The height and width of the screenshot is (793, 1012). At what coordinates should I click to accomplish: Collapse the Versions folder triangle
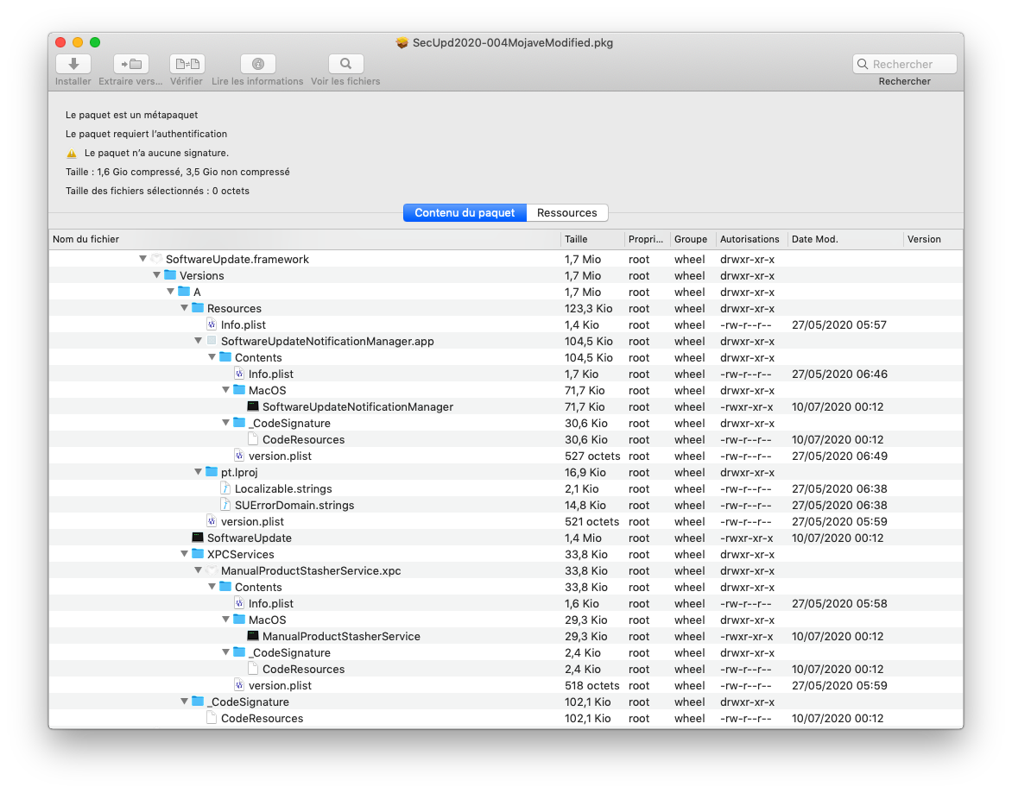tap(156, 275)
